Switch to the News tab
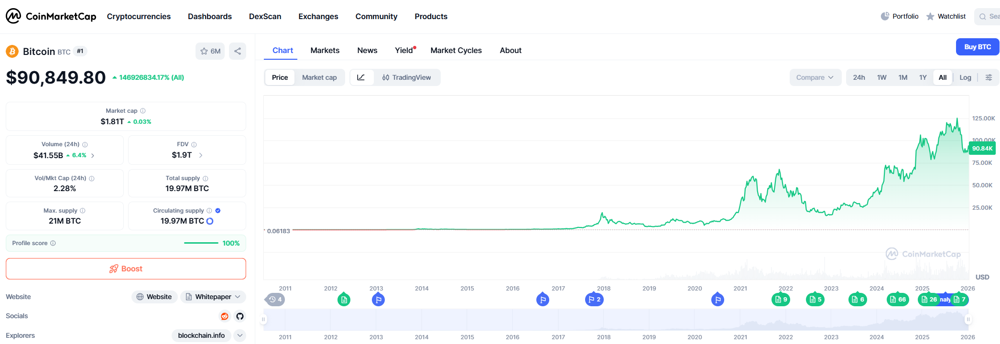The width and height of the screenshot is (1000, 344). (x=367, y=50)
